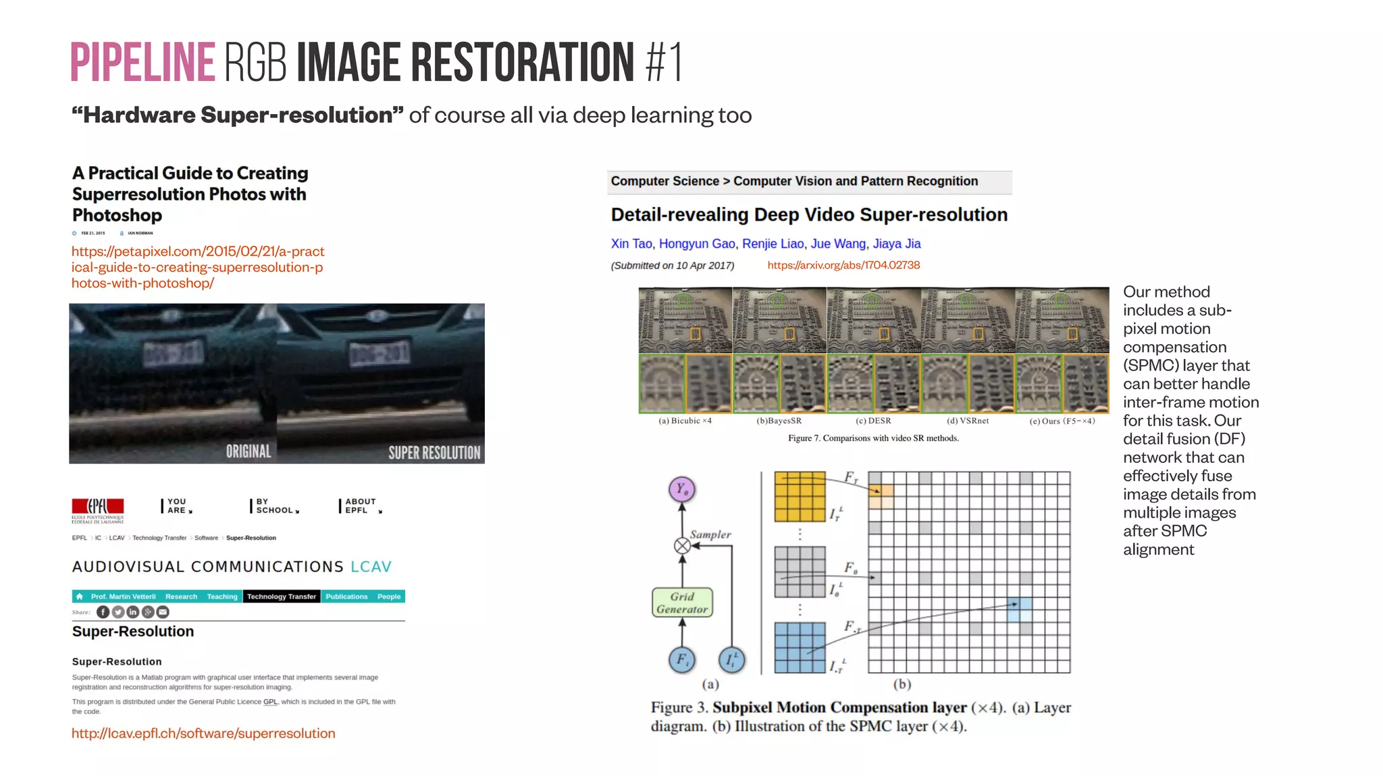Switch to the Technology Transfer tab

click(282, 597)
